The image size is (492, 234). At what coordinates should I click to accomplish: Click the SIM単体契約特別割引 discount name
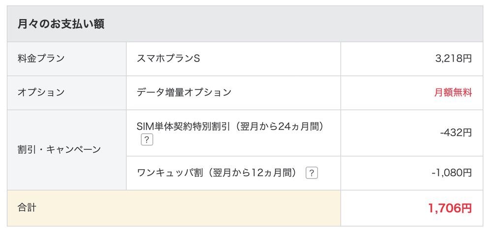(184, 126)
